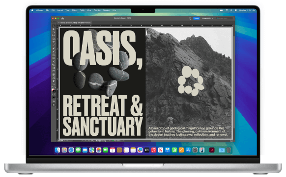Open the Trash in the Dock
286x177 pixels.
tap(229, 150)
